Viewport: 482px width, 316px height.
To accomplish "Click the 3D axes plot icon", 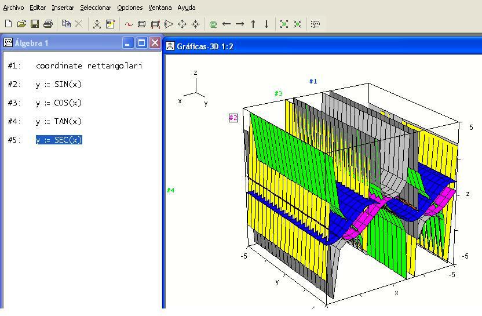I will click(97, 24).
